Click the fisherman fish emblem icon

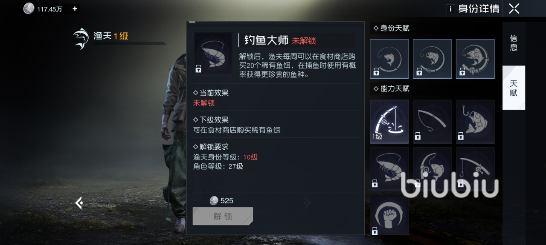pyautogui.click(x=81, y=38)
